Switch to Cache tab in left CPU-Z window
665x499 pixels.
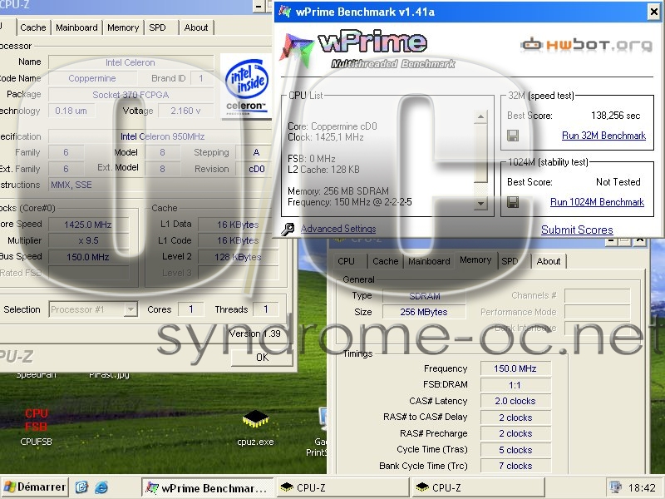(x=33, y=27)
